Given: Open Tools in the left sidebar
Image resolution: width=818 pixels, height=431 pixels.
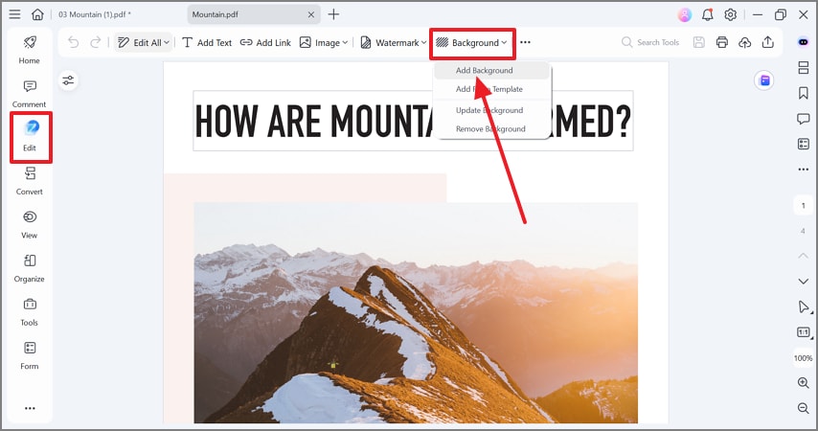Looking at the screenshot, I should click(29, 312).
